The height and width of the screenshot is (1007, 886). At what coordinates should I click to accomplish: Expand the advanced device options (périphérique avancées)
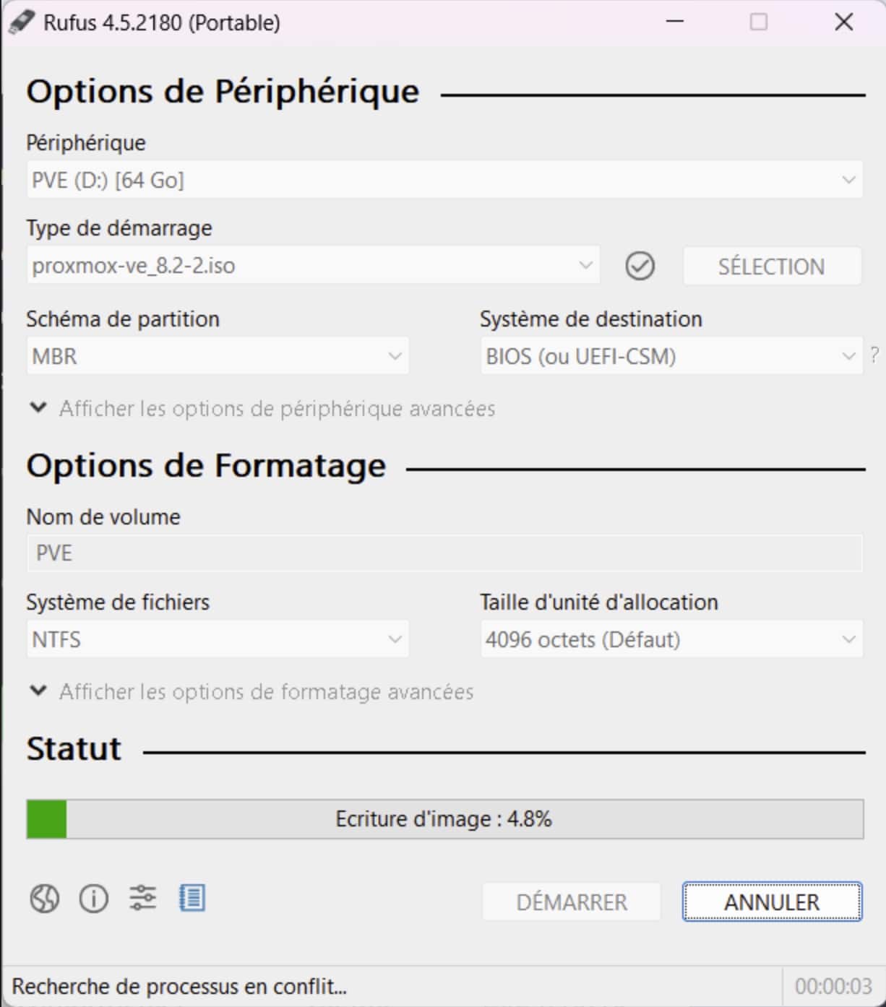coord(262,409)
